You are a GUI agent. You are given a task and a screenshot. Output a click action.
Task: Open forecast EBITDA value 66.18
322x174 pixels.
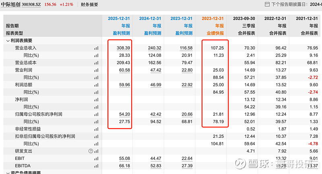tap(124, 166)
